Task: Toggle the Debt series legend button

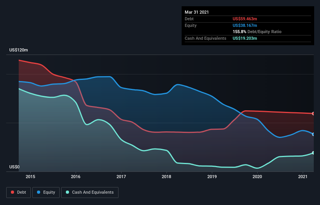Action: click(x=18, y=193)
